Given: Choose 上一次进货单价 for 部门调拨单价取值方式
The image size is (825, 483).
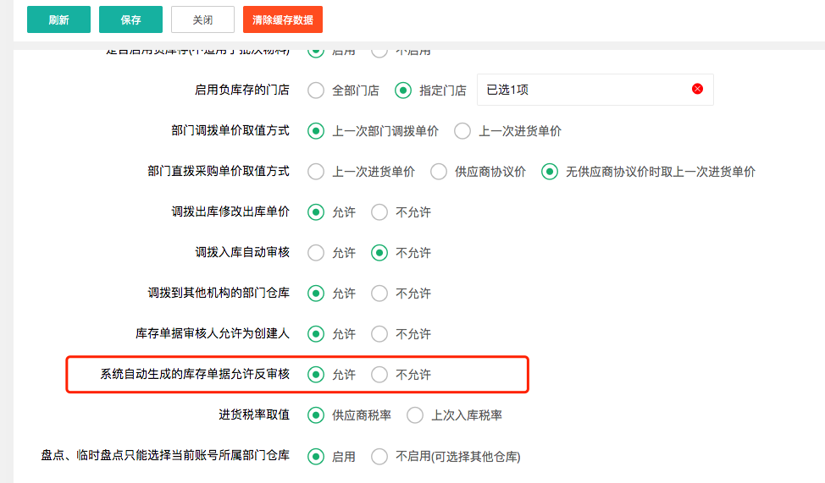Looking at the screenshot, I should tap(462, 131).
